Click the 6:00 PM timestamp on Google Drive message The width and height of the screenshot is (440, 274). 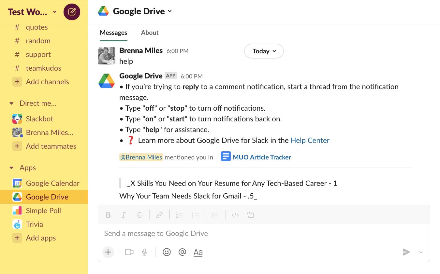[192, 76]
